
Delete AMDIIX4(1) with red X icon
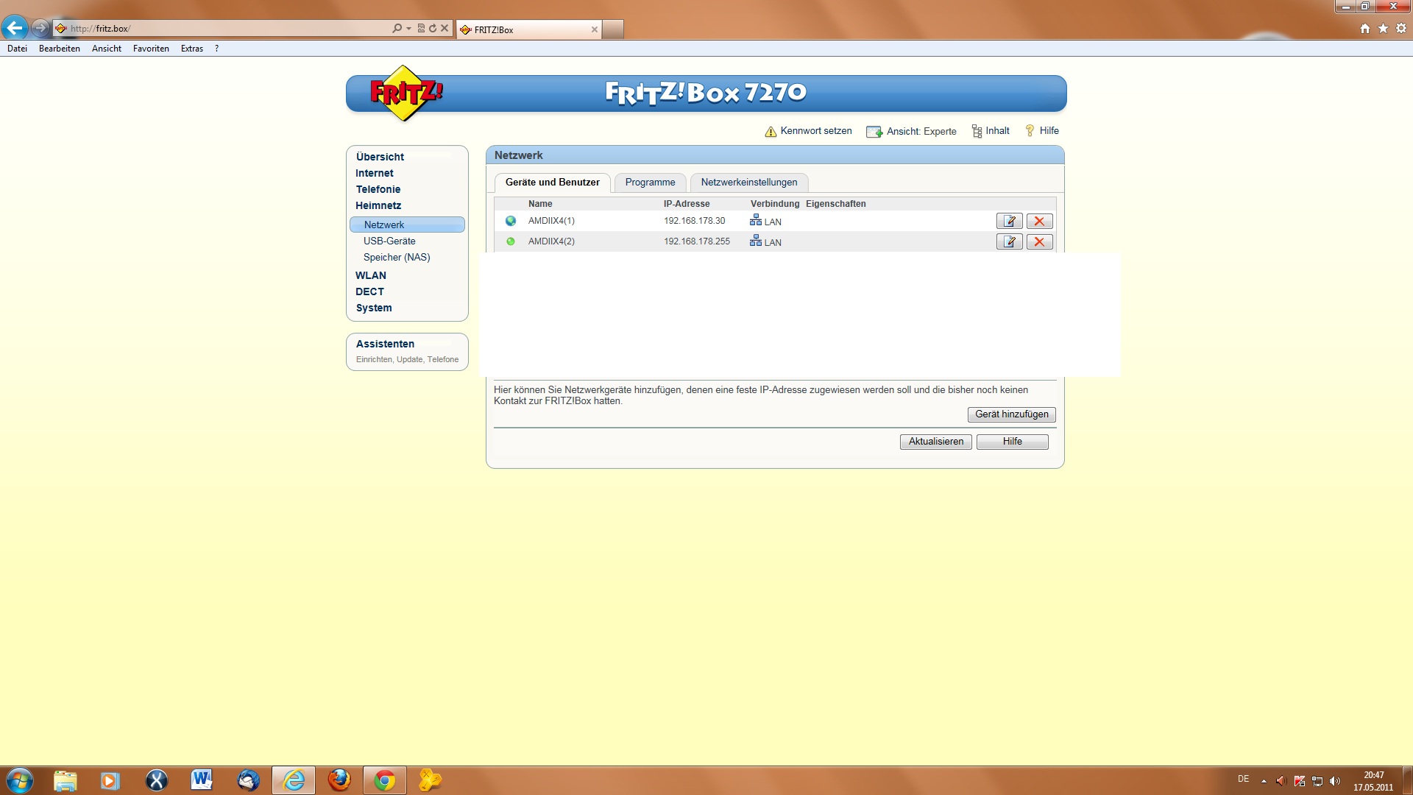coord(1039,221)
